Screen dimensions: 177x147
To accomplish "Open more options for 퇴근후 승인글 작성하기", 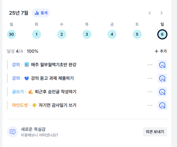I will tap(150, 92).
